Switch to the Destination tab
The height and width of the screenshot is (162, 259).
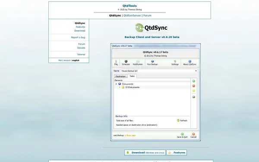pos(120,76)
